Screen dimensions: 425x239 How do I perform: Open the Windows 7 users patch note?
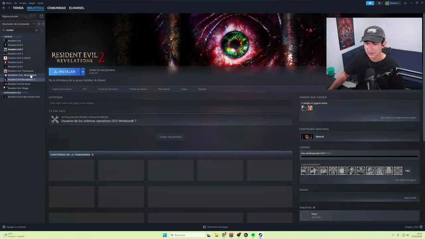[x=99, y=121]
